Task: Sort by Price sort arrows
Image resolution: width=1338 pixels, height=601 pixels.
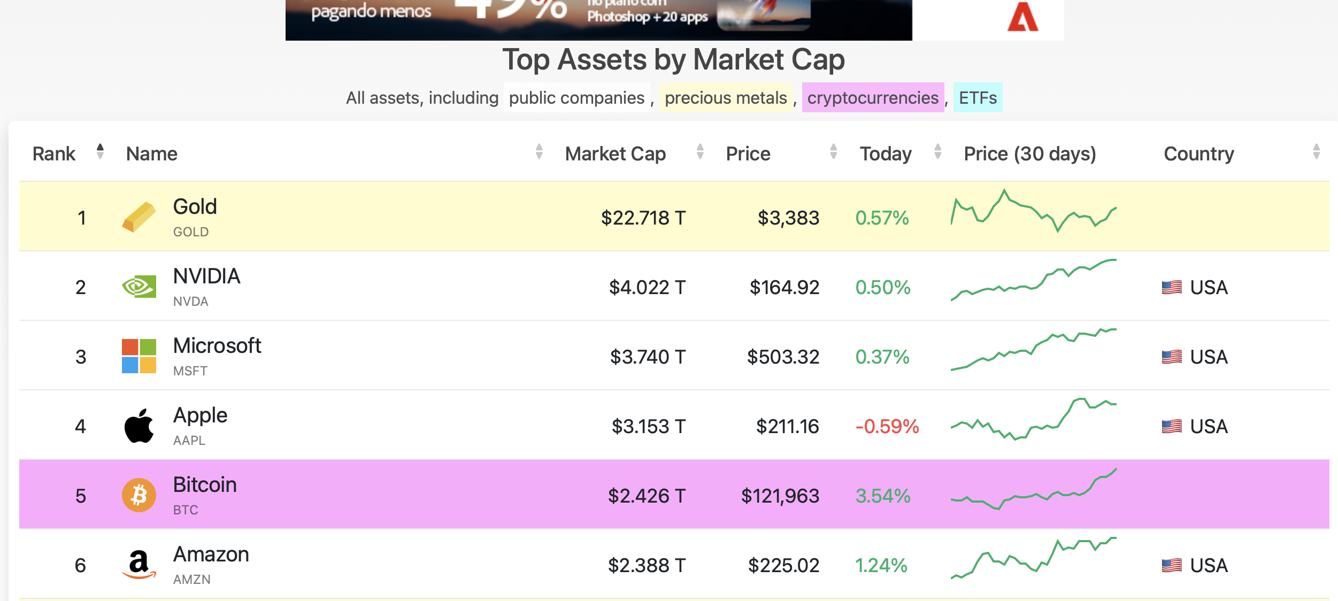Action: click(x=833, y=152)
